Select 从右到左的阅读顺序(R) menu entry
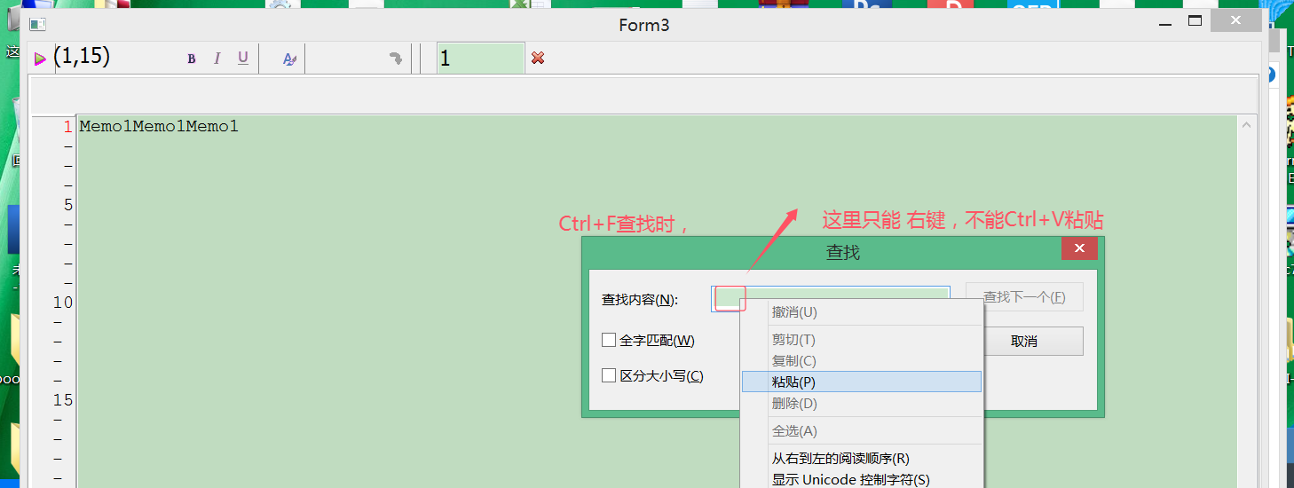This screenshot has height=488, width=1294. pos(861,459)
